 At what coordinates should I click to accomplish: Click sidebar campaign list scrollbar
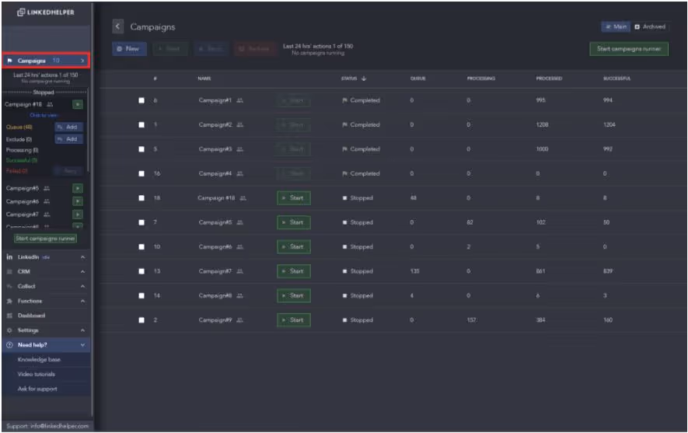[87, 131]
